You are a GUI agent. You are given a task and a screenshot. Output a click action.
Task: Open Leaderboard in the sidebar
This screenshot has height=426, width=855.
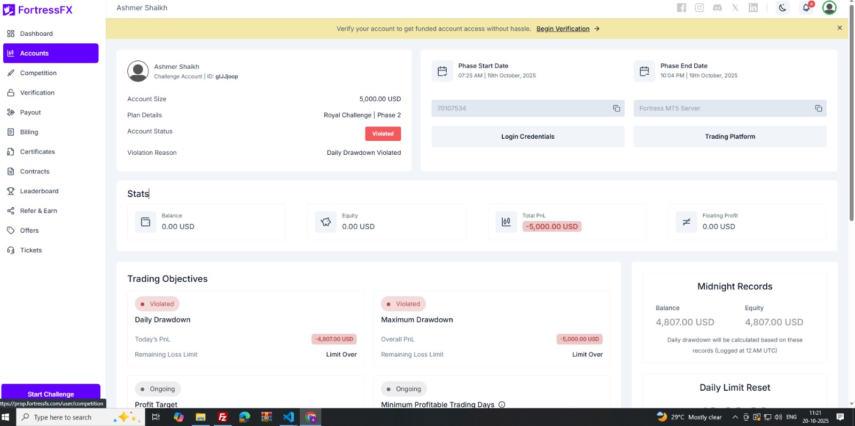click(39, 191)
